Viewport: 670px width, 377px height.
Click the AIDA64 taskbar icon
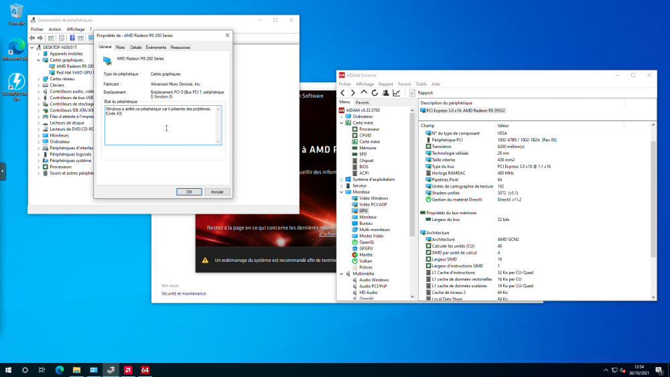pos(145,370)
